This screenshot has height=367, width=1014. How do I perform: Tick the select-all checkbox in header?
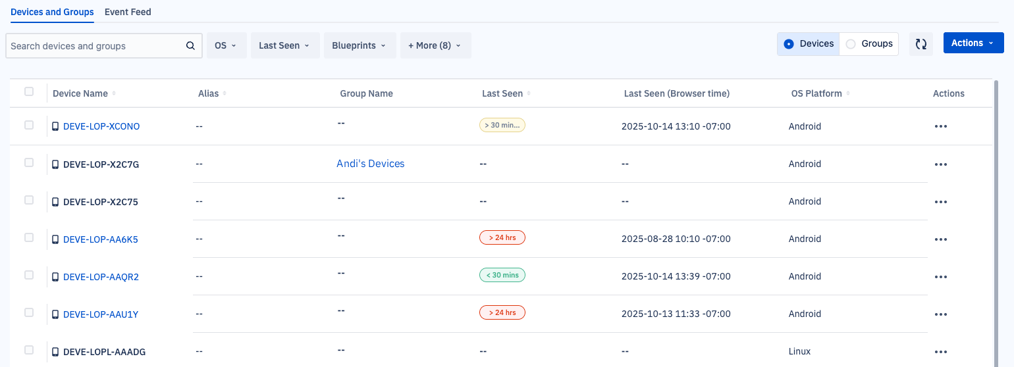tap(29, 92)
